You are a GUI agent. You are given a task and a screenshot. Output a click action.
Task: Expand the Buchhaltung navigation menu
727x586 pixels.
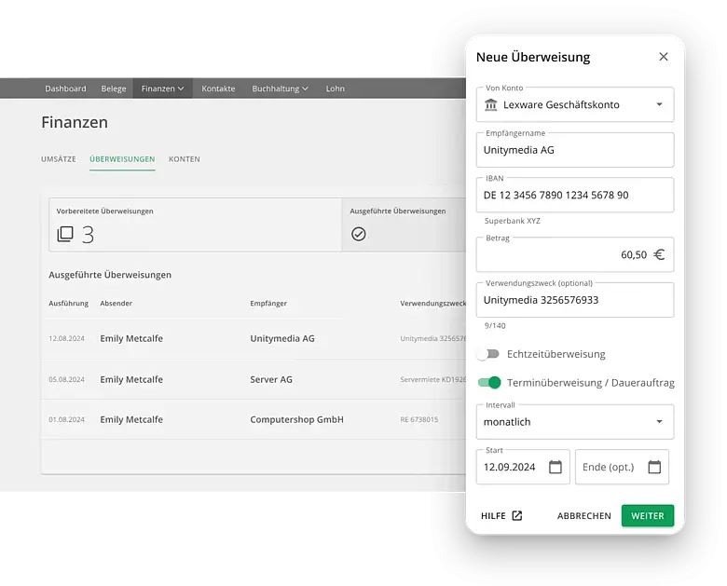tap(280, 89)
